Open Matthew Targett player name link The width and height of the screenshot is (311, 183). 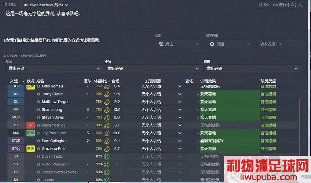56,102
